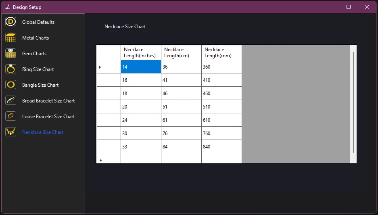Select the cell containing 840 mm
Image resolution: width=378 pixels, height=215 pixels.
(221, 147)
